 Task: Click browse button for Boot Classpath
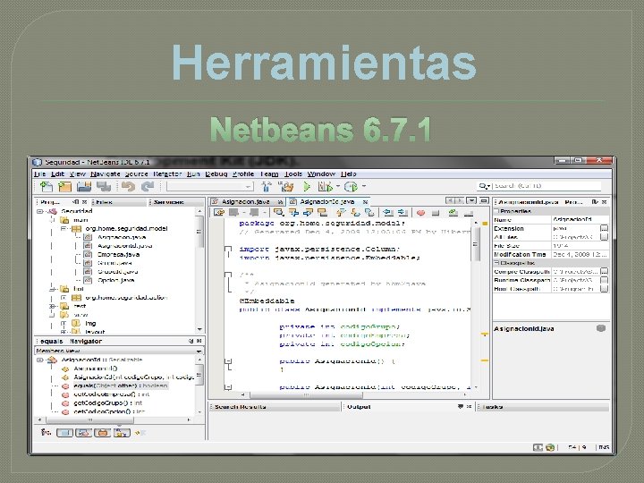point(604,289)
